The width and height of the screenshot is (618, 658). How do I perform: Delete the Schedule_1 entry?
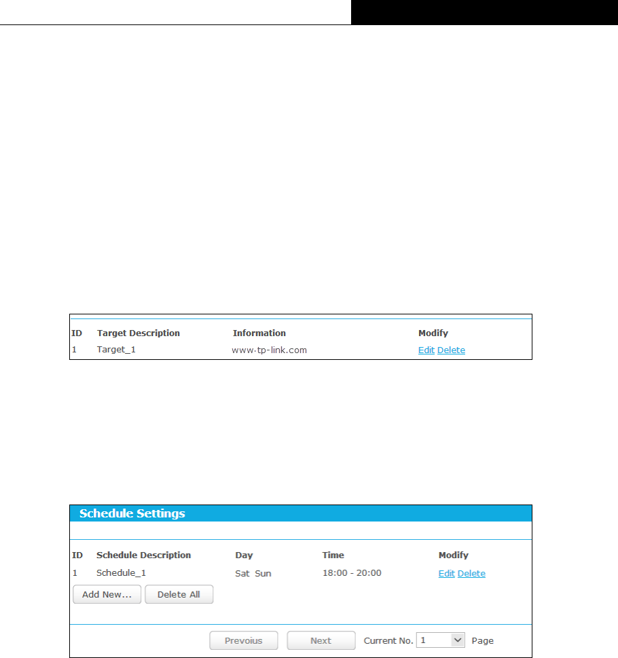pyautogui.click(x=471, y=573)
